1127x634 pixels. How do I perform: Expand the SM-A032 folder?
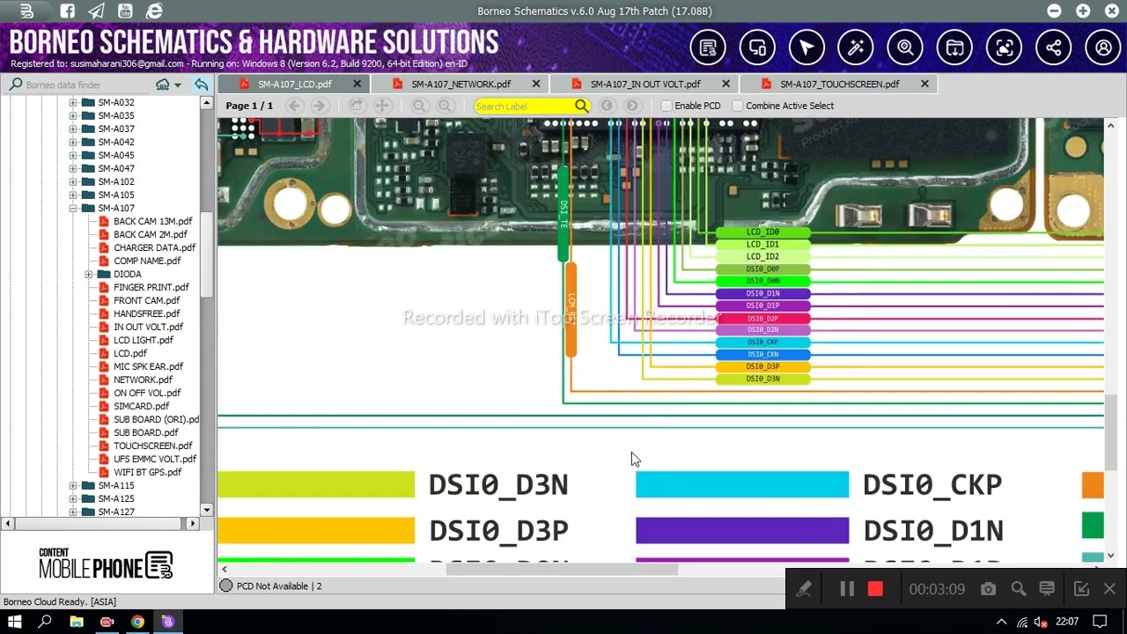coord(74,102)
